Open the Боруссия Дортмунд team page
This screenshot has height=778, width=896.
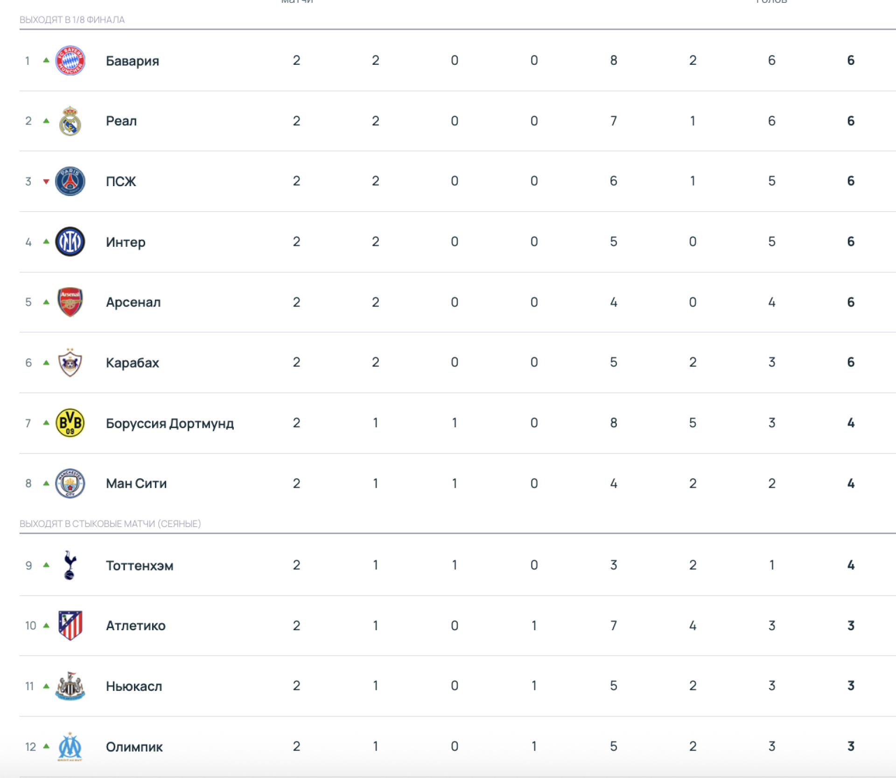click(170, 424)
